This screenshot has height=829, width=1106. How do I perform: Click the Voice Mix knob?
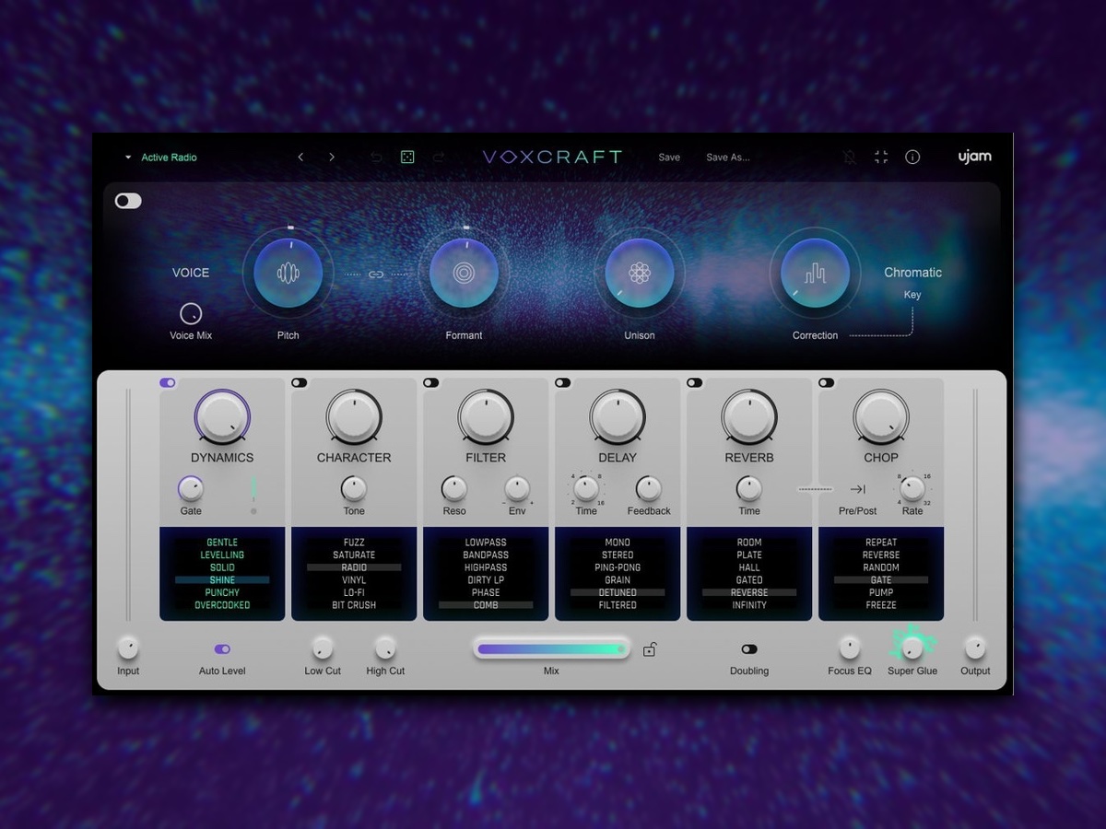click(191, 313)
